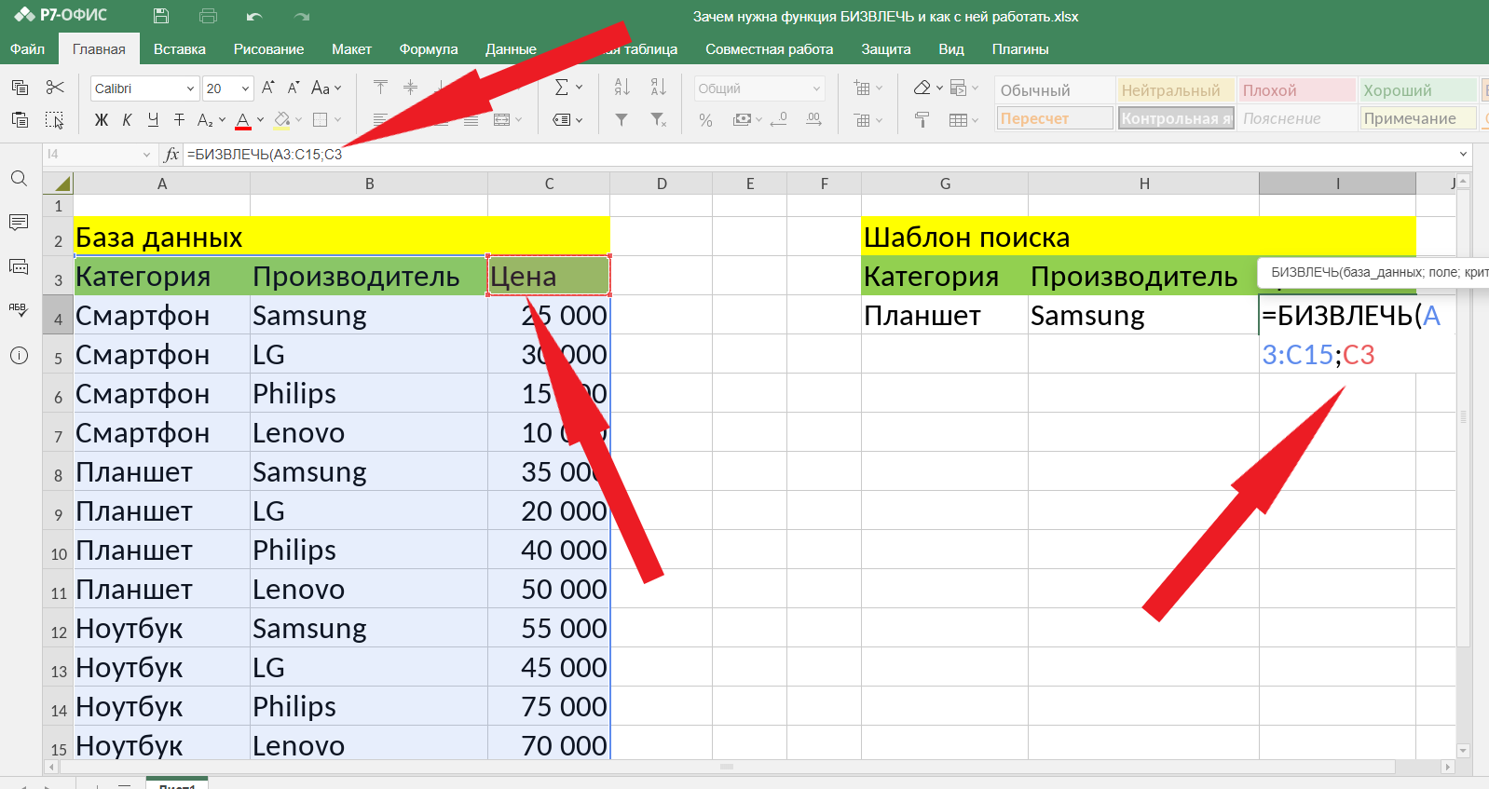
Task: Open the Файл menu
Action: pos(28,48)
